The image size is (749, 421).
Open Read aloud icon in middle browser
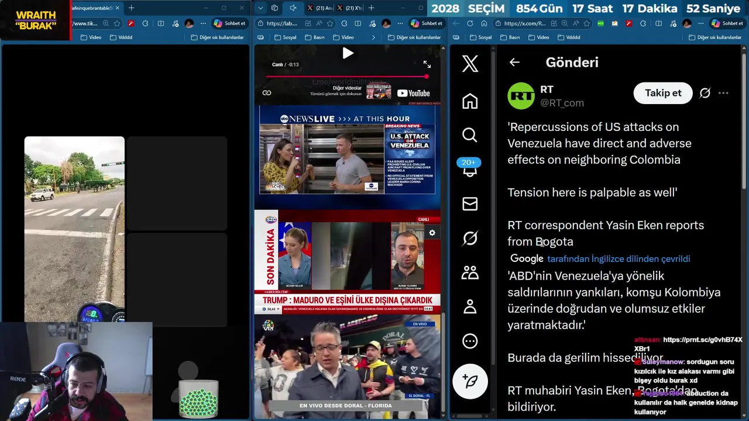[319, 23]
